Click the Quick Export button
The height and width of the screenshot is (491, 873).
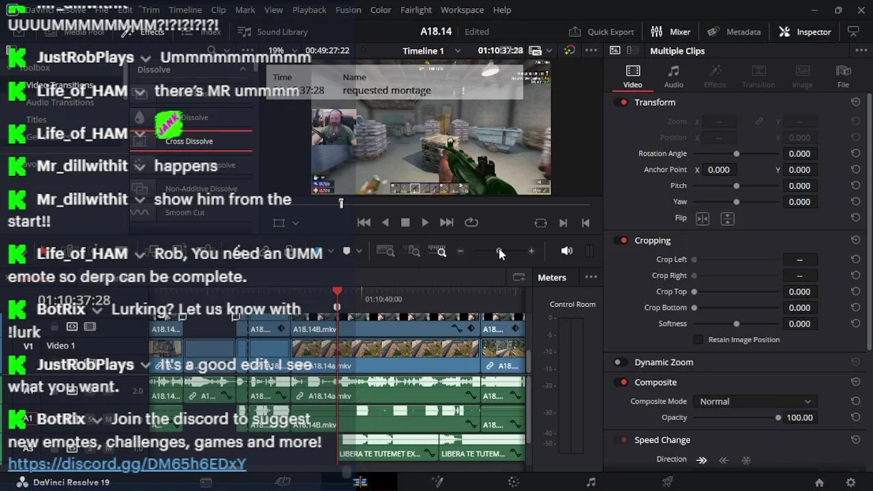(x=602, y=31)
